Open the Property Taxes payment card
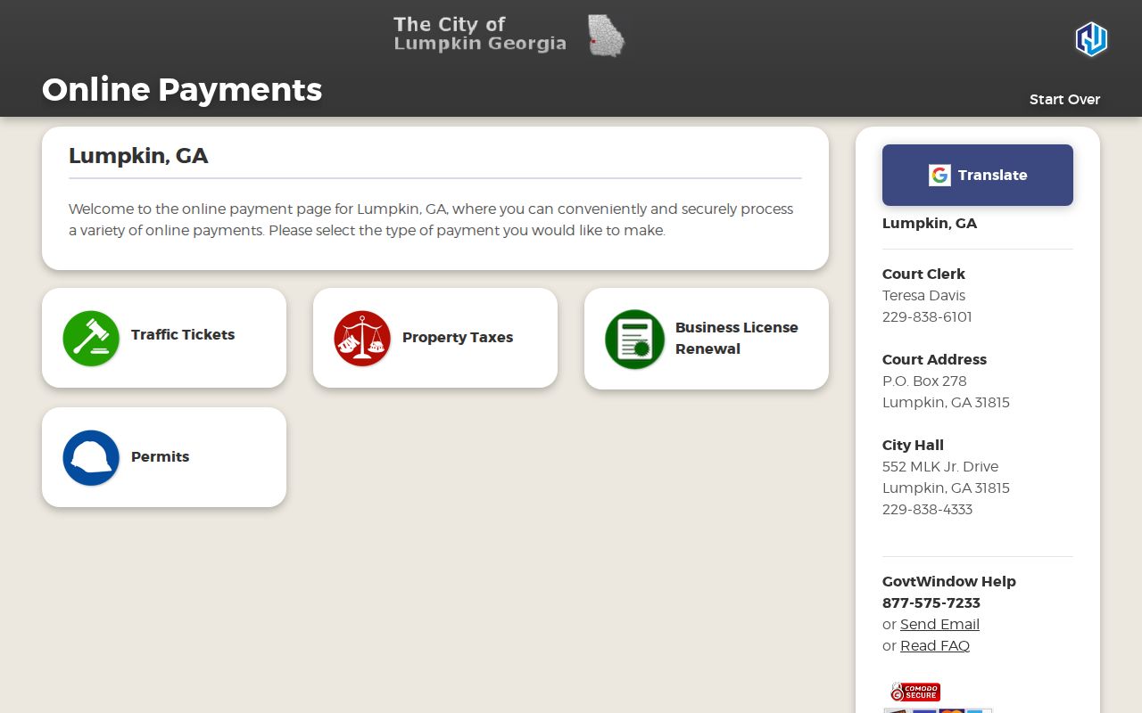1142x713 pixels. tap(435, 338)
